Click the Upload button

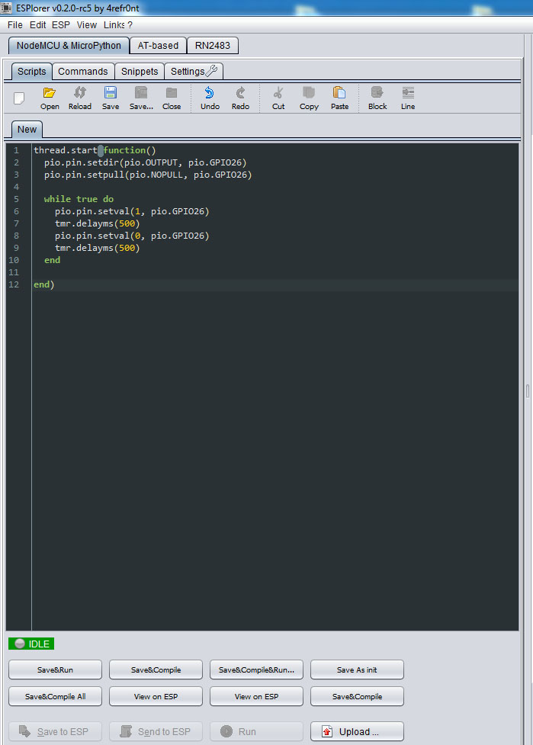pyautogui.click(x=357, y=732)
